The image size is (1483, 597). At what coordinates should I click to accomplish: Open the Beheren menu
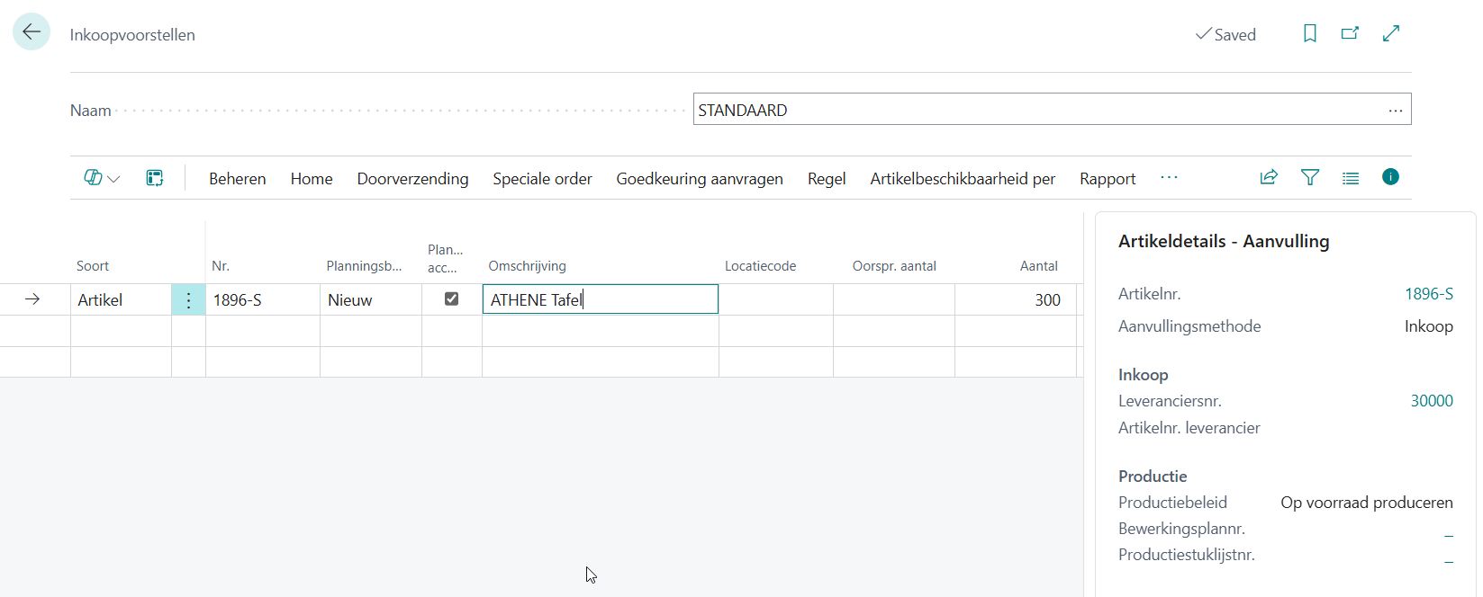click(x=238, y=179)
